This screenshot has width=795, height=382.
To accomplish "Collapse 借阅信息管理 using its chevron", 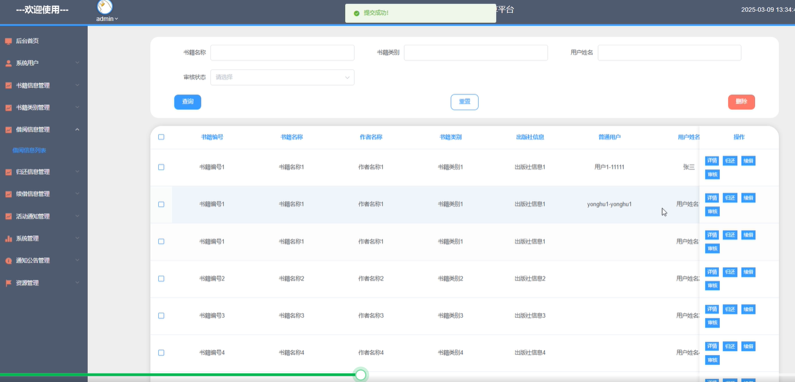I will coord(77,129).
